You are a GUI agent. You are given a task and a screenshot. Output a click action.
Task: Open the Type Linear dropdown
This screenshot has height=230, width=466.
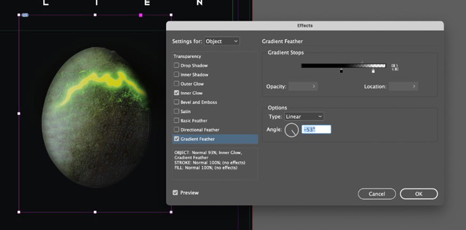coord(304,116)
